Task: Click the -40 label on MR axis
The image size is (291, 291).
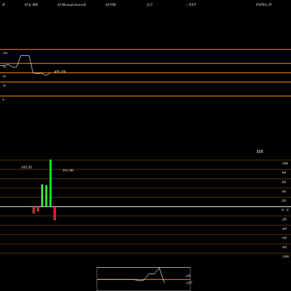Action: 284,229
